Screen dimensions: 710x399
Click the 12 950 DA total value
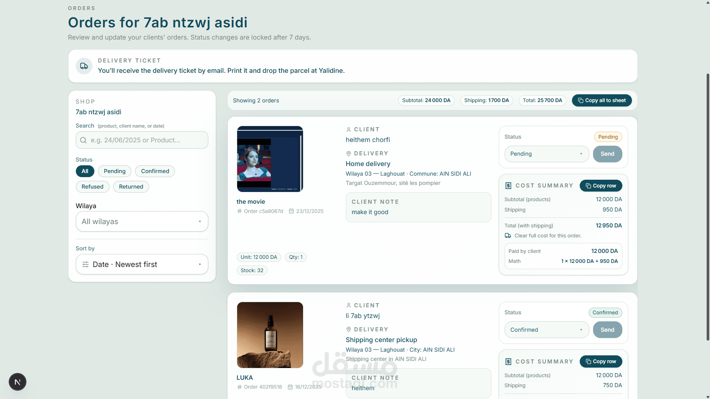click(x=609, y=226)
